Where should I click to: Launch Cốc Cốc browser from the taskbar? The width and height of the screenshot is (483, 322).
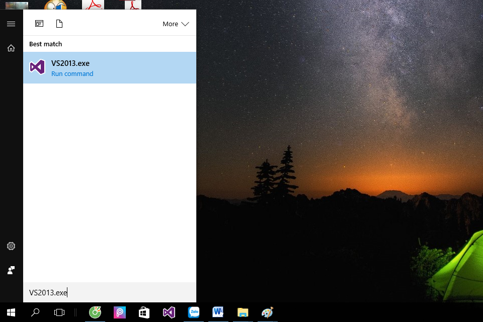click(95, 312)
